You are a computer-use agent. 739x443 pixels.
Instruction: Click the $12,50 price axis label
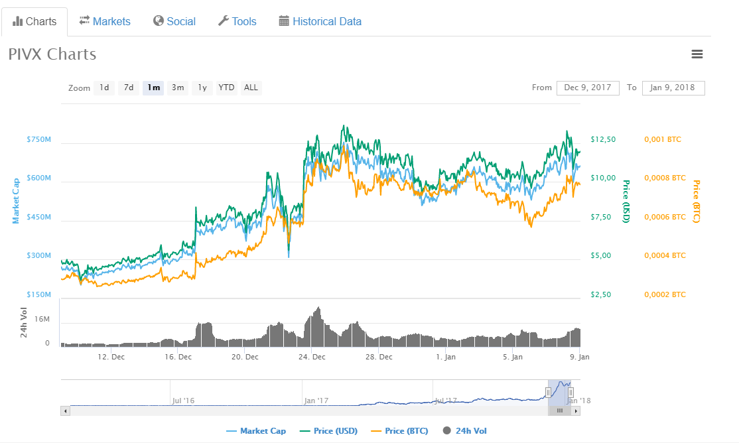pos(603,139)
